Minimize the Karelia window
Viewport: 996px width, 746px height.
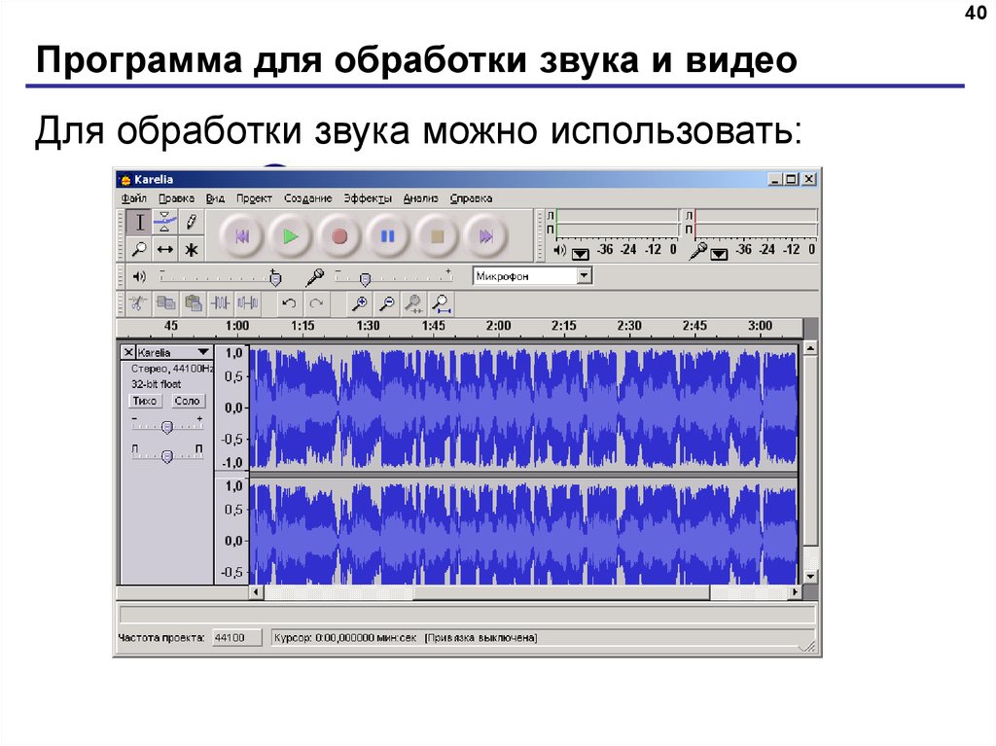click(x=775, y=179)
